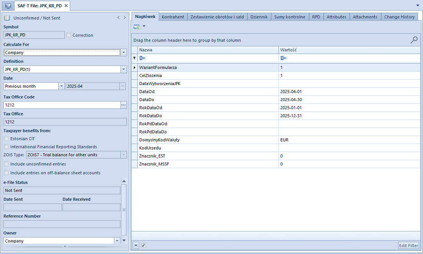423x254 pixels.
Task: Click the book status icon beside Unconfirmed
Action: tap(7, 18)
